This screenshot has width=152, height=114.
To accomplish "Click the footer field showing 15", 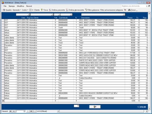I will [x=76, y=106].
